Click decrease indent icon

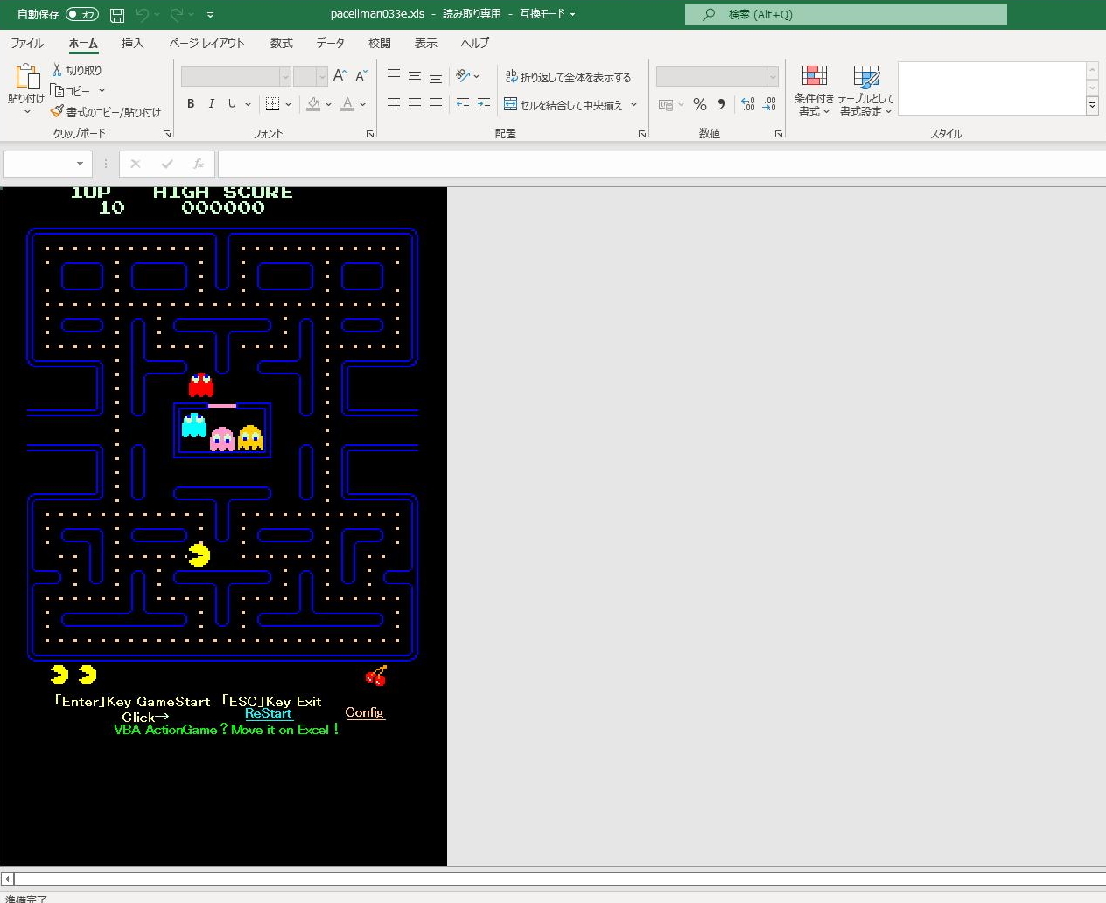463,104
